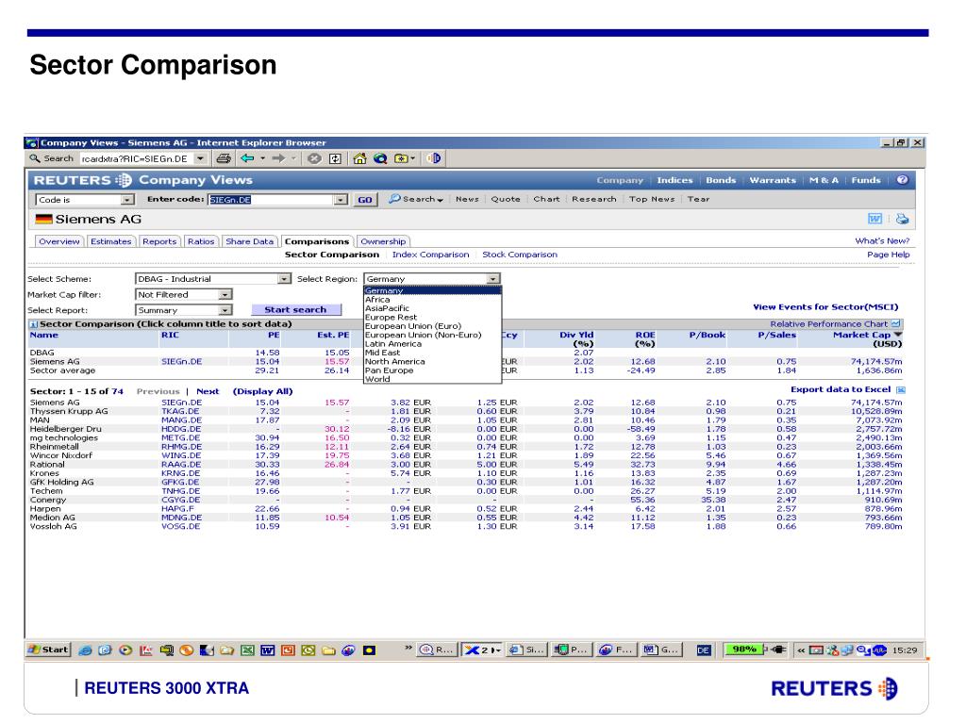Open Indices in the top navigation
The image size is (966, 724).
[675, 180]
